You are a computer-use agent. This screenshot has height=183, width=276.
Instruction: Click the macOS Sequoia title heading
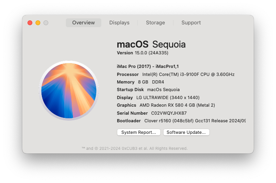(x=151, y=44)
